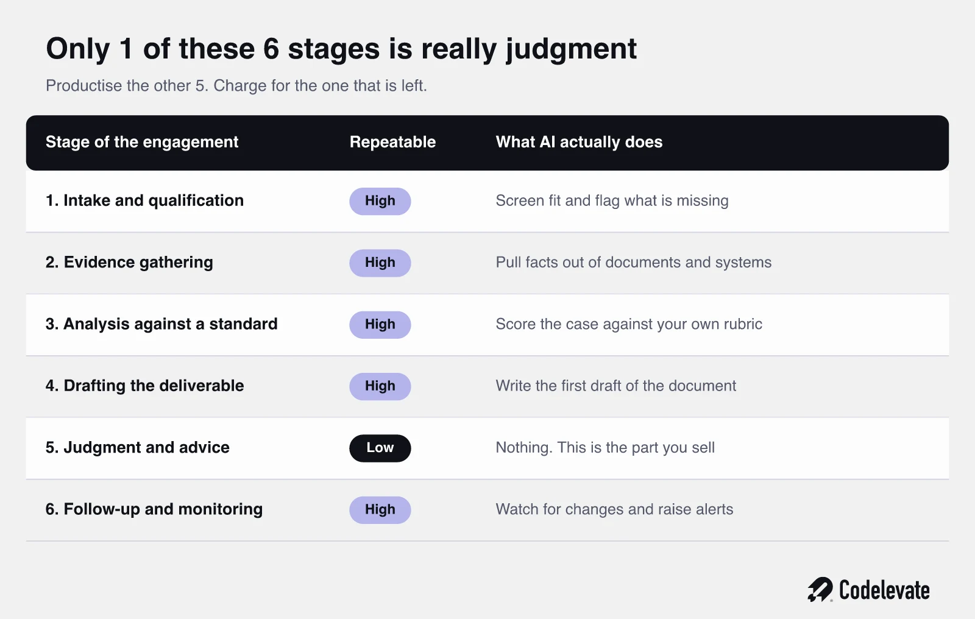Select the '1. Intake and qualification' row label
This screenshot has width=975, height=619.
pyautogui.click(x=144, y=200)
